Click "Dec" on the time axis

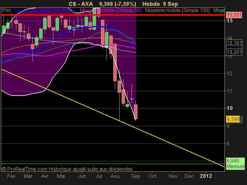tap(189, 176)
